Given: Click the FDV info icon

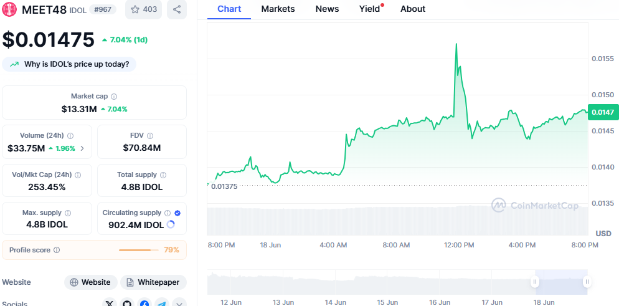Looking at the screenshot, I should pyautogui.click(x=150, y=136).
